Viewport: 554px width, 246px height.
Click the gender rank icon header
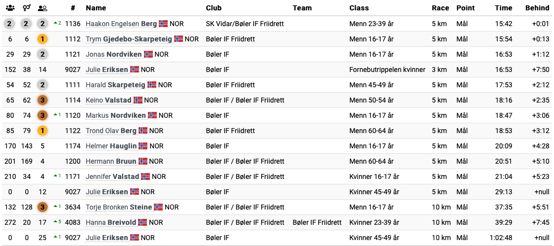(26, 8)
